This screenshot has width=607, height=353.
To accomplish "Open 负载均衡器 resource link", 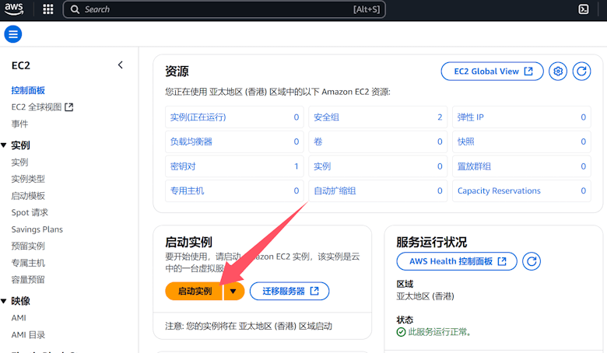I will point(191,142).
